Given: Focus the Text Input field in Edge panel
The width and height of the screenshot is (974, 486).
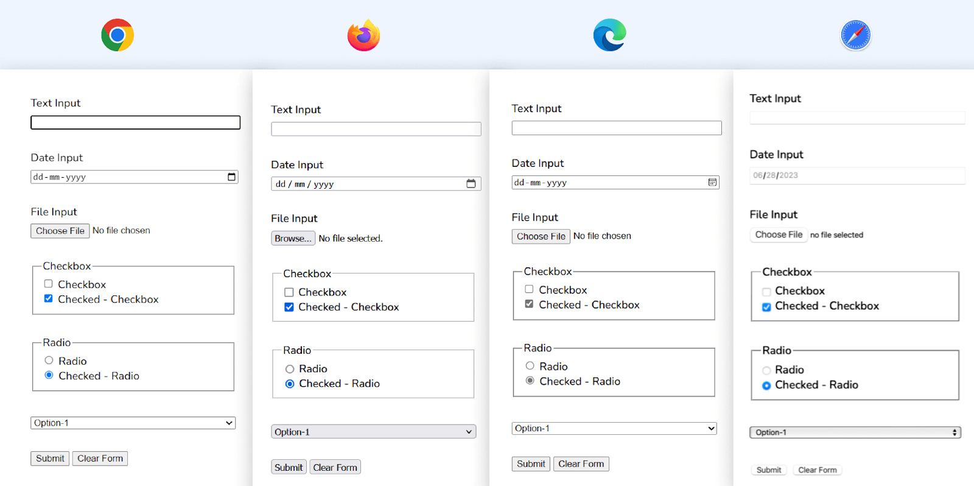Looking at the screenshot, I should (617, 128).
